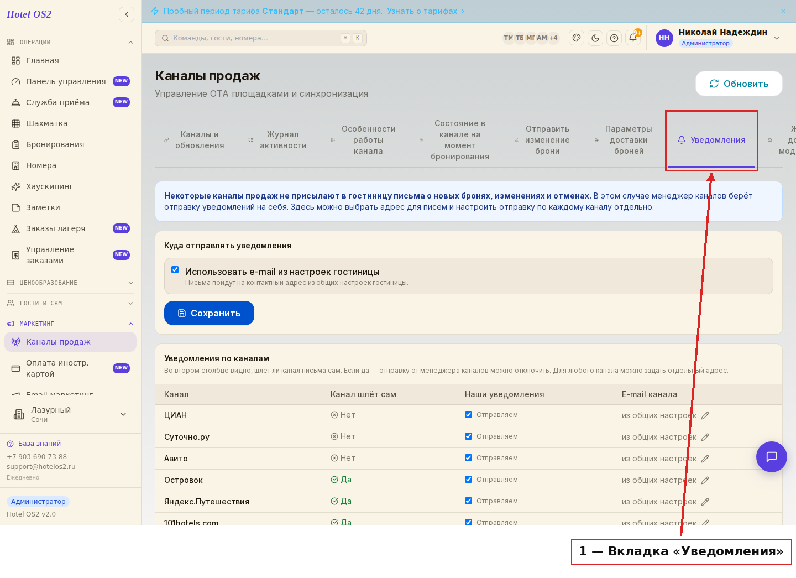Open the help question mark icon
The image size is (796, 578).
click(x=614, y=38)
